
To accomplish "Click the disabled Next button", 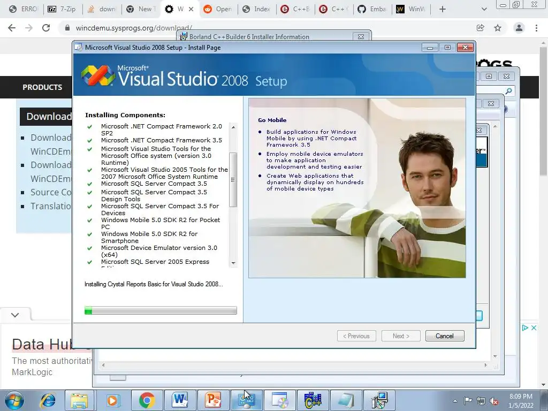I will click(x=401, y=336).
